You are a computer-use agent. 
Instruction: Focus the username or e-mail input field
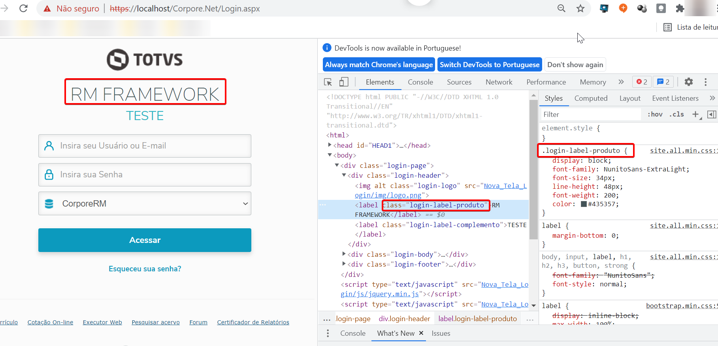point(145,146)
